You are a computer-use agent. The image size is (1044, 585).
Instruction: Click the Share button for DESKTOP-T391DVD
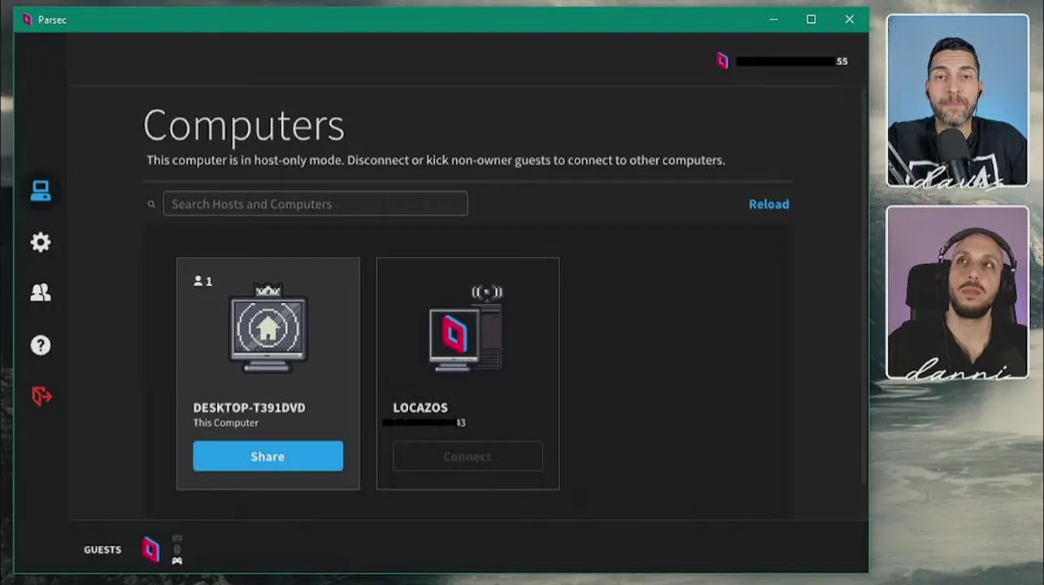[268, 457]
